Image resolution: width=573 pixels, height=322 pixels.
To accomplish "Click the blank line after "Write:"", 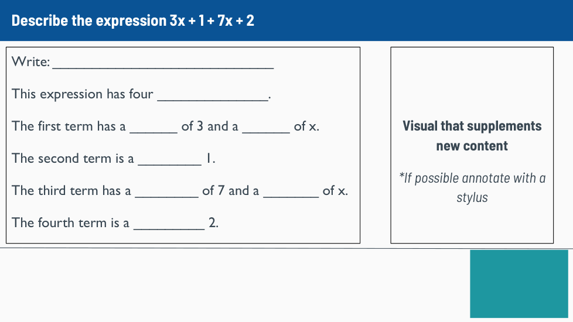I will pos(163,64).
